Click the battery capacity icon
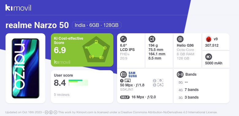This screenshot has width=239, height=116. (209, 57)
